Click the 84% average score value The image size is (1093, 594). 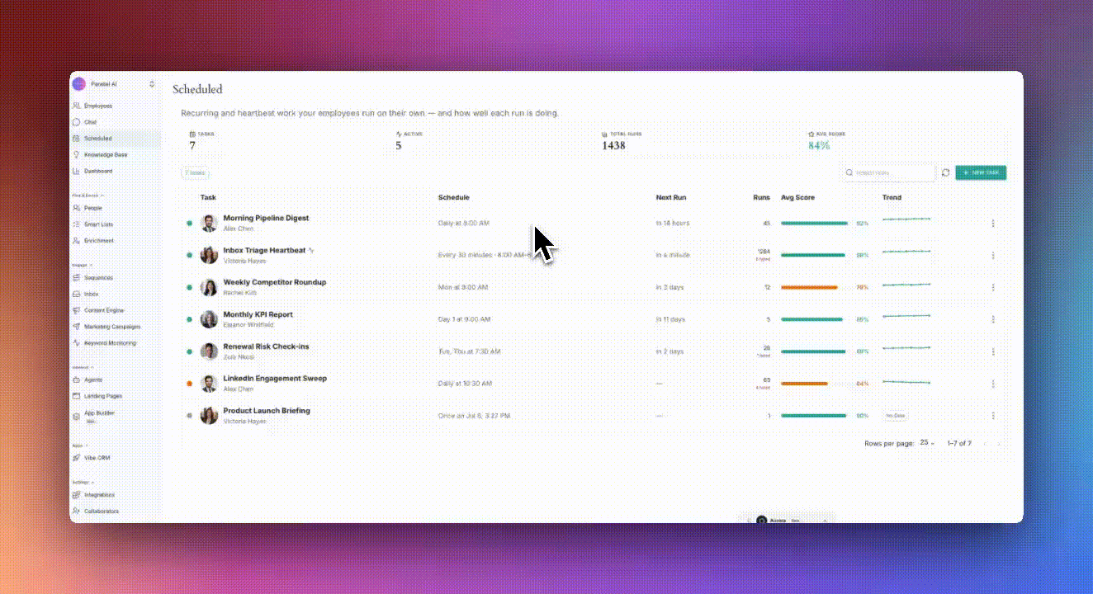(x=819, y=145)
